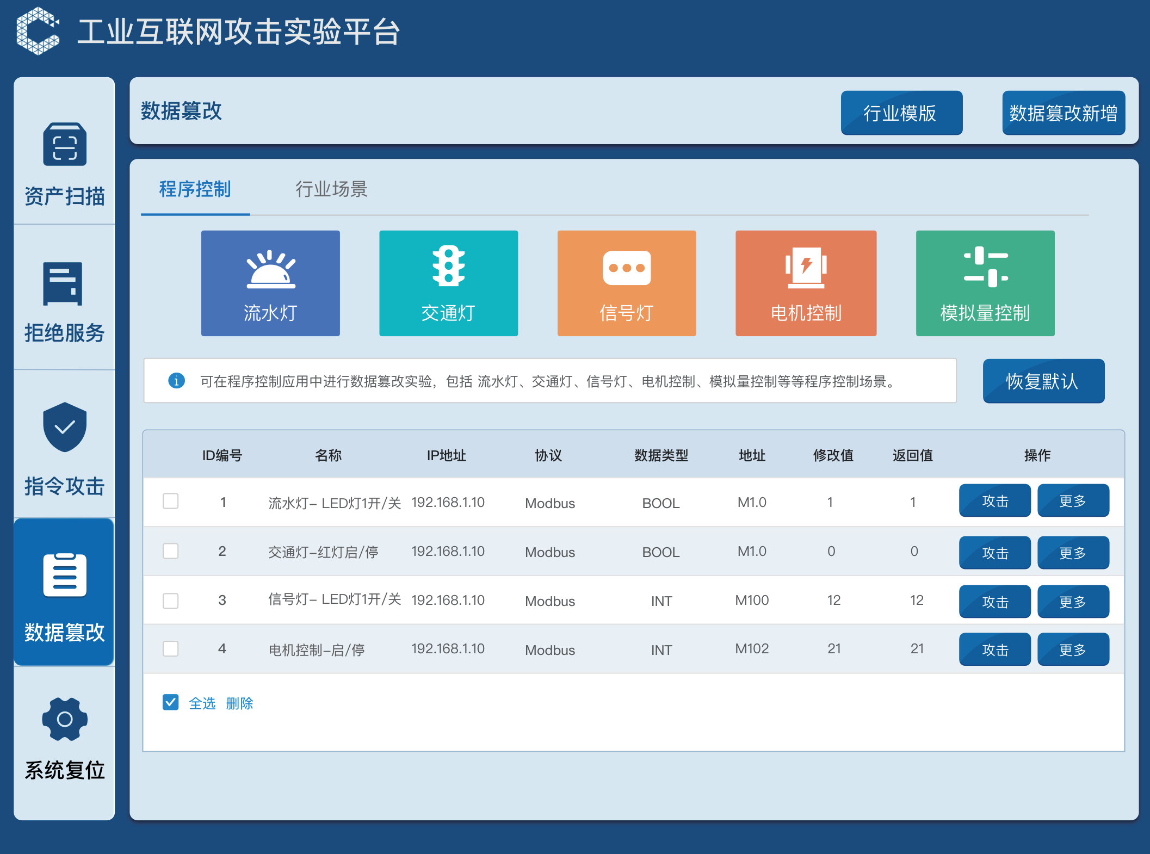
Task: Click the 数据篡改新增 button
Action: [x=1063, y=113]
